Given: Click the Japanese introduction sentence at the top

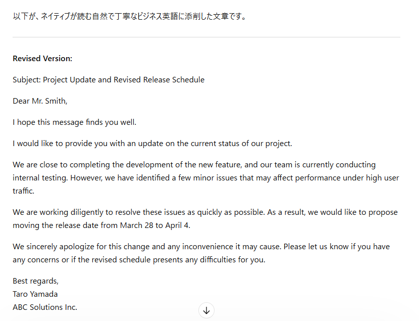Looking at the screenshot, I should 129,16.
